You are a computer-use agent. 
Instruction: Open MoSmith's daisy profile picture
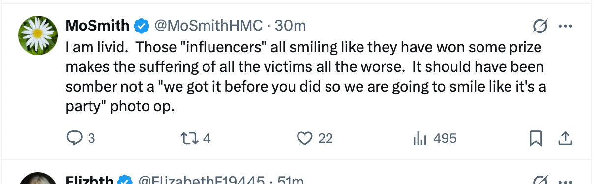pyautogui.click(x=38, y=35)
